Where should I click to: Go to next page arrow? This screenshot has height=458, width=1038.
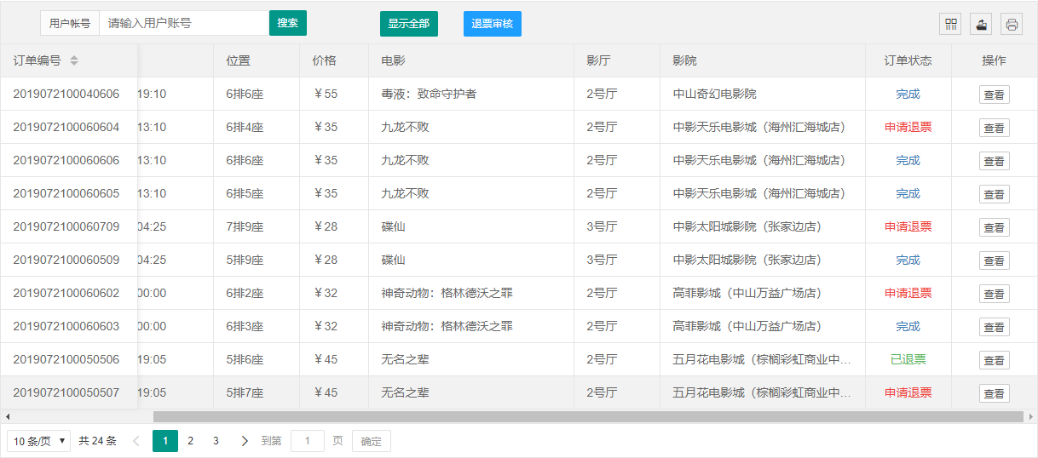click(245, 441)
